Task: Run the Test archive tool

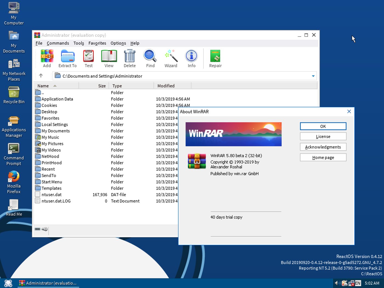Action: point(88,58)
